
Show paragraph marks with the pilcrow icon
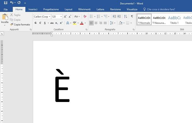(x=132, y=16)
